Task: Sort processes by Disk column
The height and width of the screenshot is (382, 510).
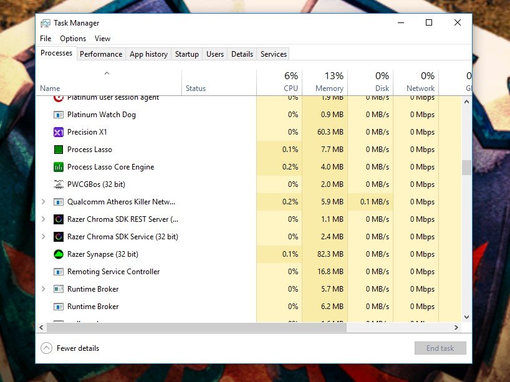Action: (x=370, y=83)
